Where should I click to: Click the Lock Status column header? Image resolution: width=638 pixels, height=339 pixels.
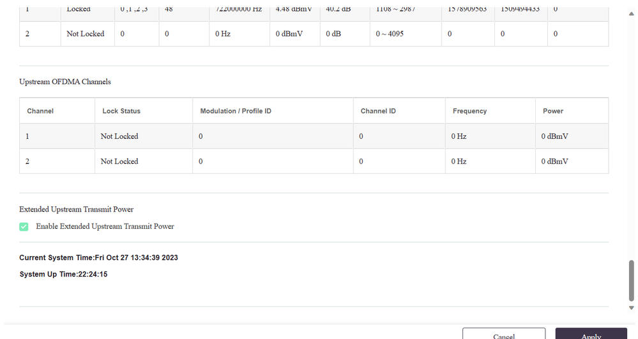pos(121,111)
